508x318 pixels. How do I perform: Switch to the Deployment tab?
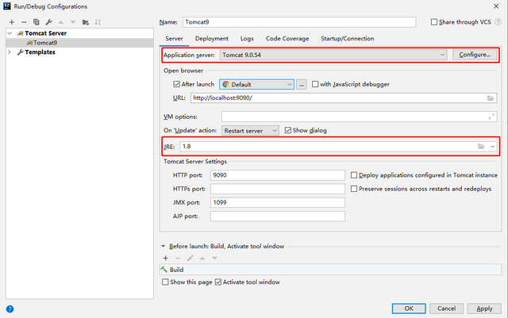click(212, 38)
